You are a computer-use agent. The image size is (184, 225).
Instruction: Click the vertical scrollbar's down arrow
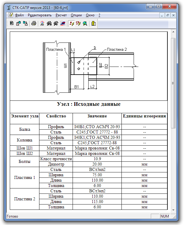coord(173,210)
